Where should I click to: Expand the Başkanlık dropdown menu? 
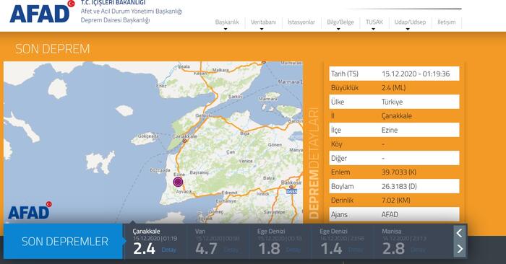227,22
